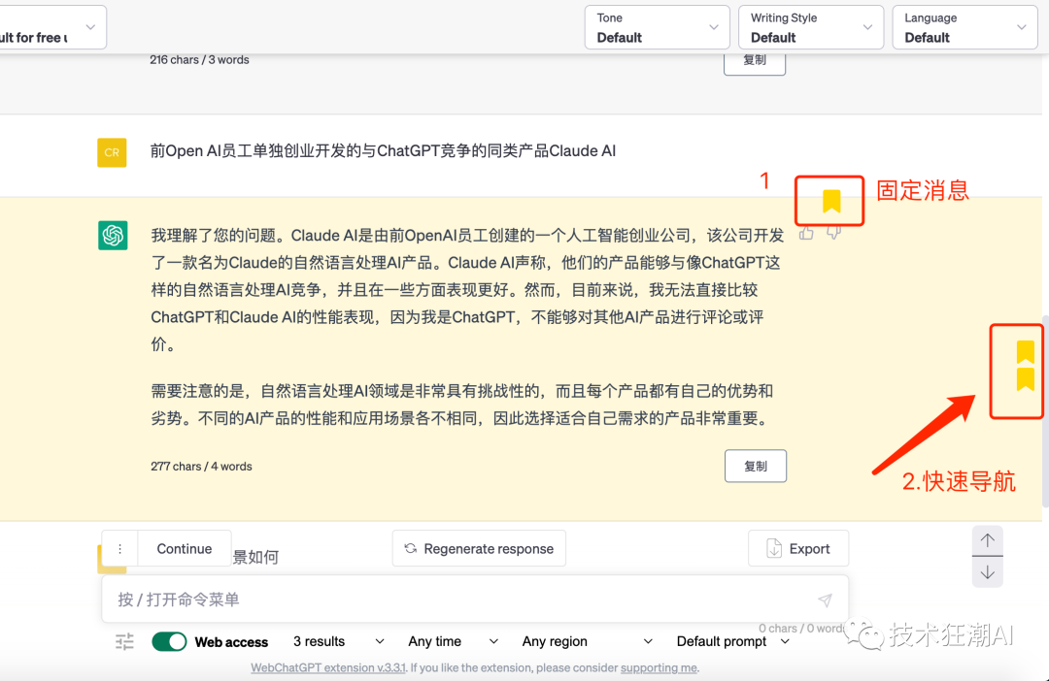Click the 216 chars / 3 words text
The image size is (1049, 681).
click(199, 59)
